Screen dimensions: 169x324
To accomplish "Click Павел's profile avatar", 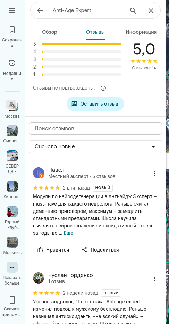I will [x=39, y=173].
